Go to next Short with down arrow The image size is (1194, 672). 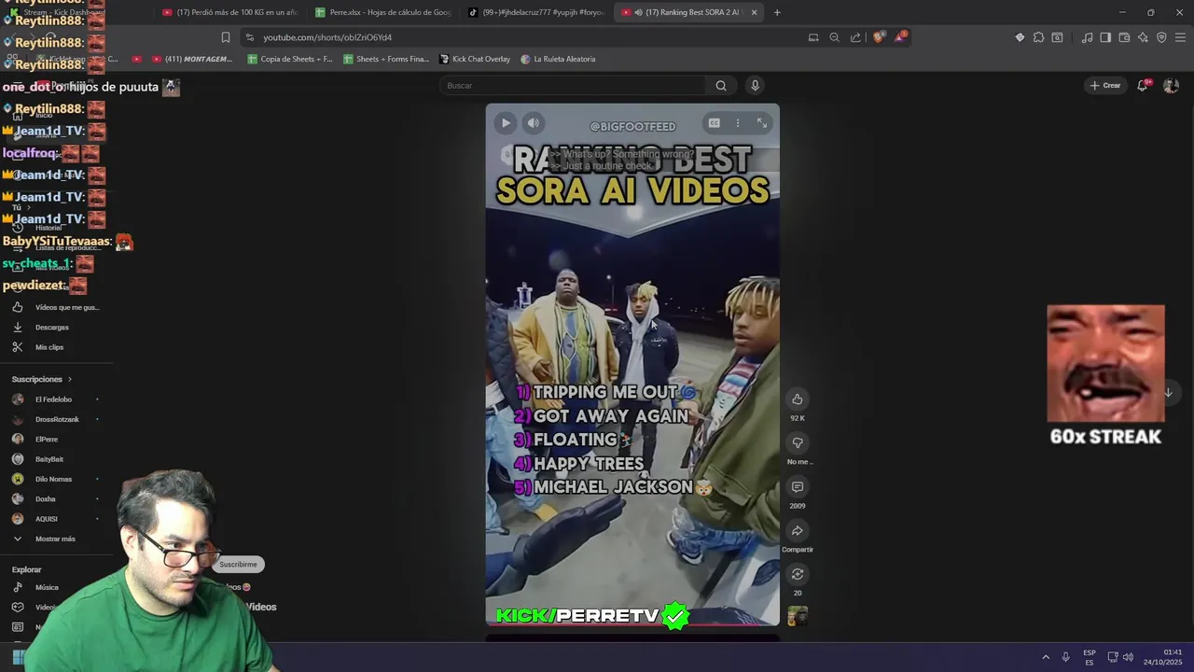tap(1168, 393)
